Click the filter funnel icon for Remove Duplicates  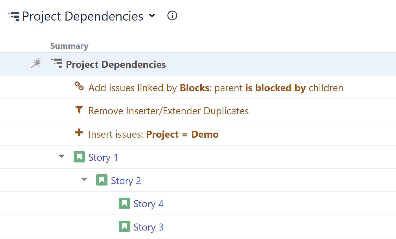coord(79,110)
